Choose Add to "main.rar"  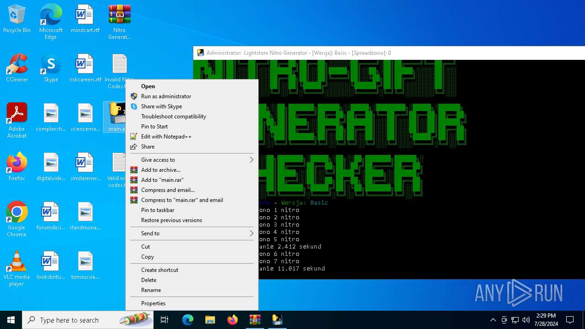(192, 180)
